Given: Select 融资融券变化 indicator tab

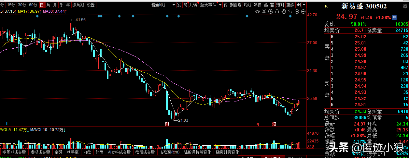Looking at the screenshot, I should [x=227, y=152].
